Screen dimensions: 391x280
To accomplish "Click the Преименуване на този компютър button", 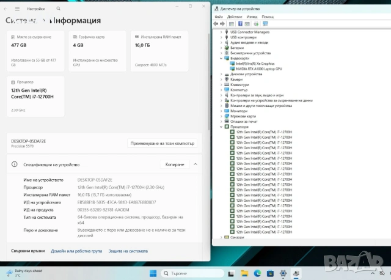I will 163,144.
